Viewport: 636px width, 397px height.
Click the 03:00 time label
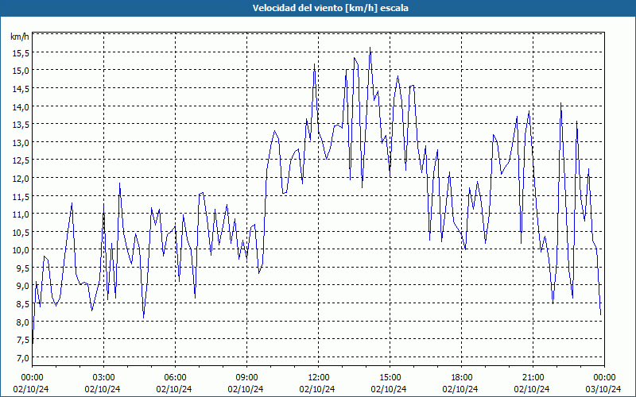(104, 378)
